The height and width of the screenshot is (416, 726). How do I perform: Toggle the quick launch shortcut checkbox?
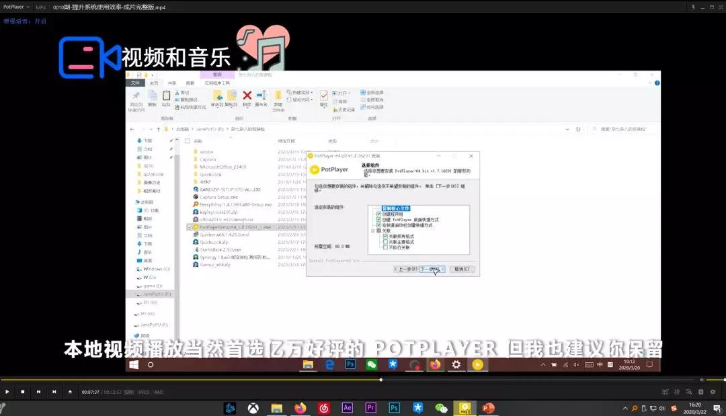[378, 225]
